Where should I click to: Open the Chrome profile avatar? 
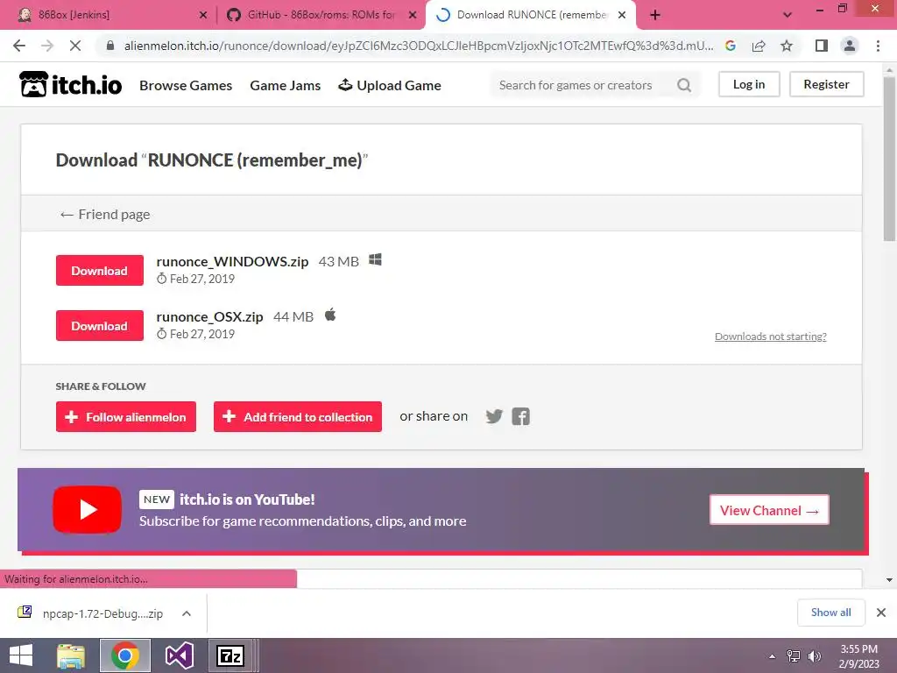pos(850,46)
